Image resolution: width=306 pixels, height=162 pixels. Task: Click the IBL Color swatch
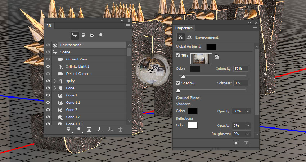pos(195,69)
